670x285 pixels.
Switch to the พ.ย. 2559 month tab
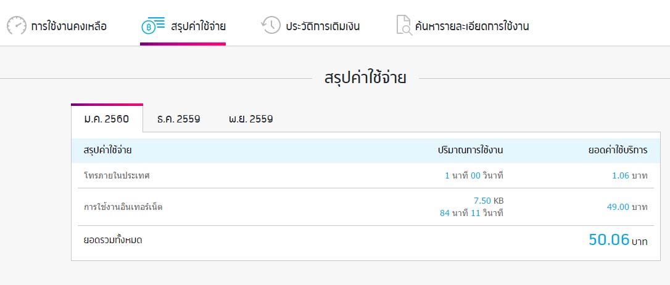pyautogui.click(x=250, y=119)
